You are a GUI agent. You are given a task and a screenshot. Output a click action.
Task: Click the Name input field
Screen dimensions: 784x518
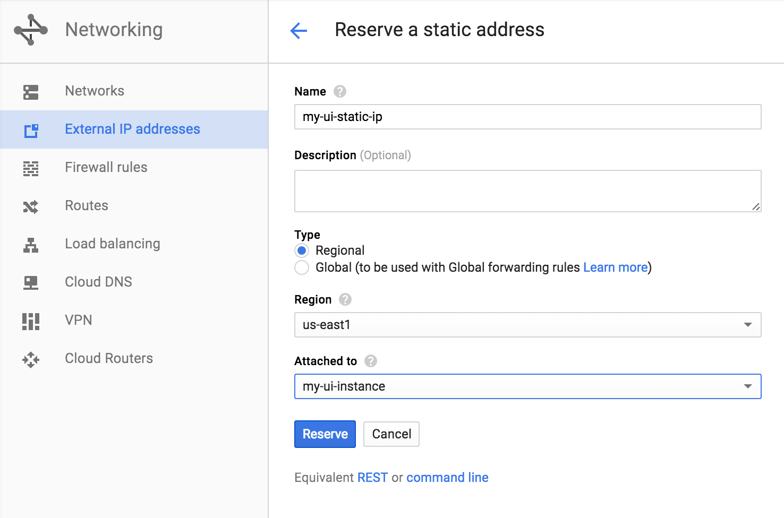pos(527,117)
